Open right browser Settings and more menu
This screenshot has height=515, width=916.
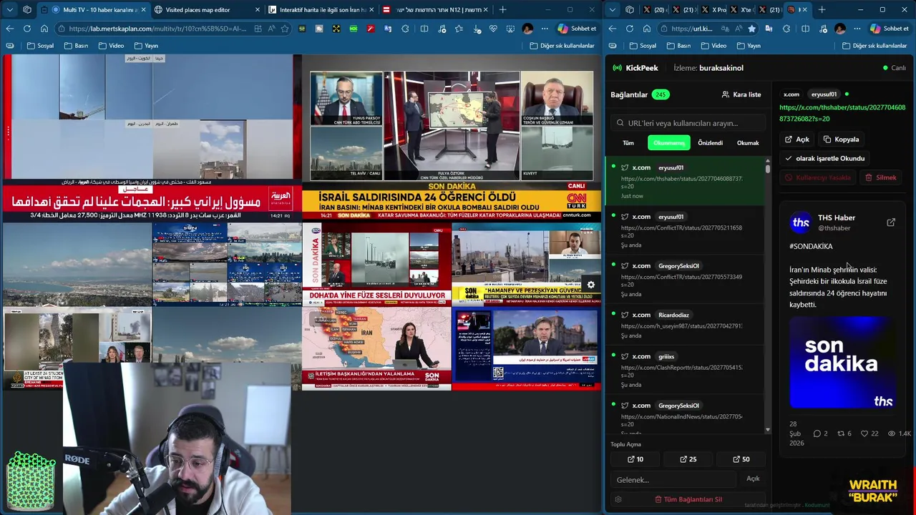[857, 29]
